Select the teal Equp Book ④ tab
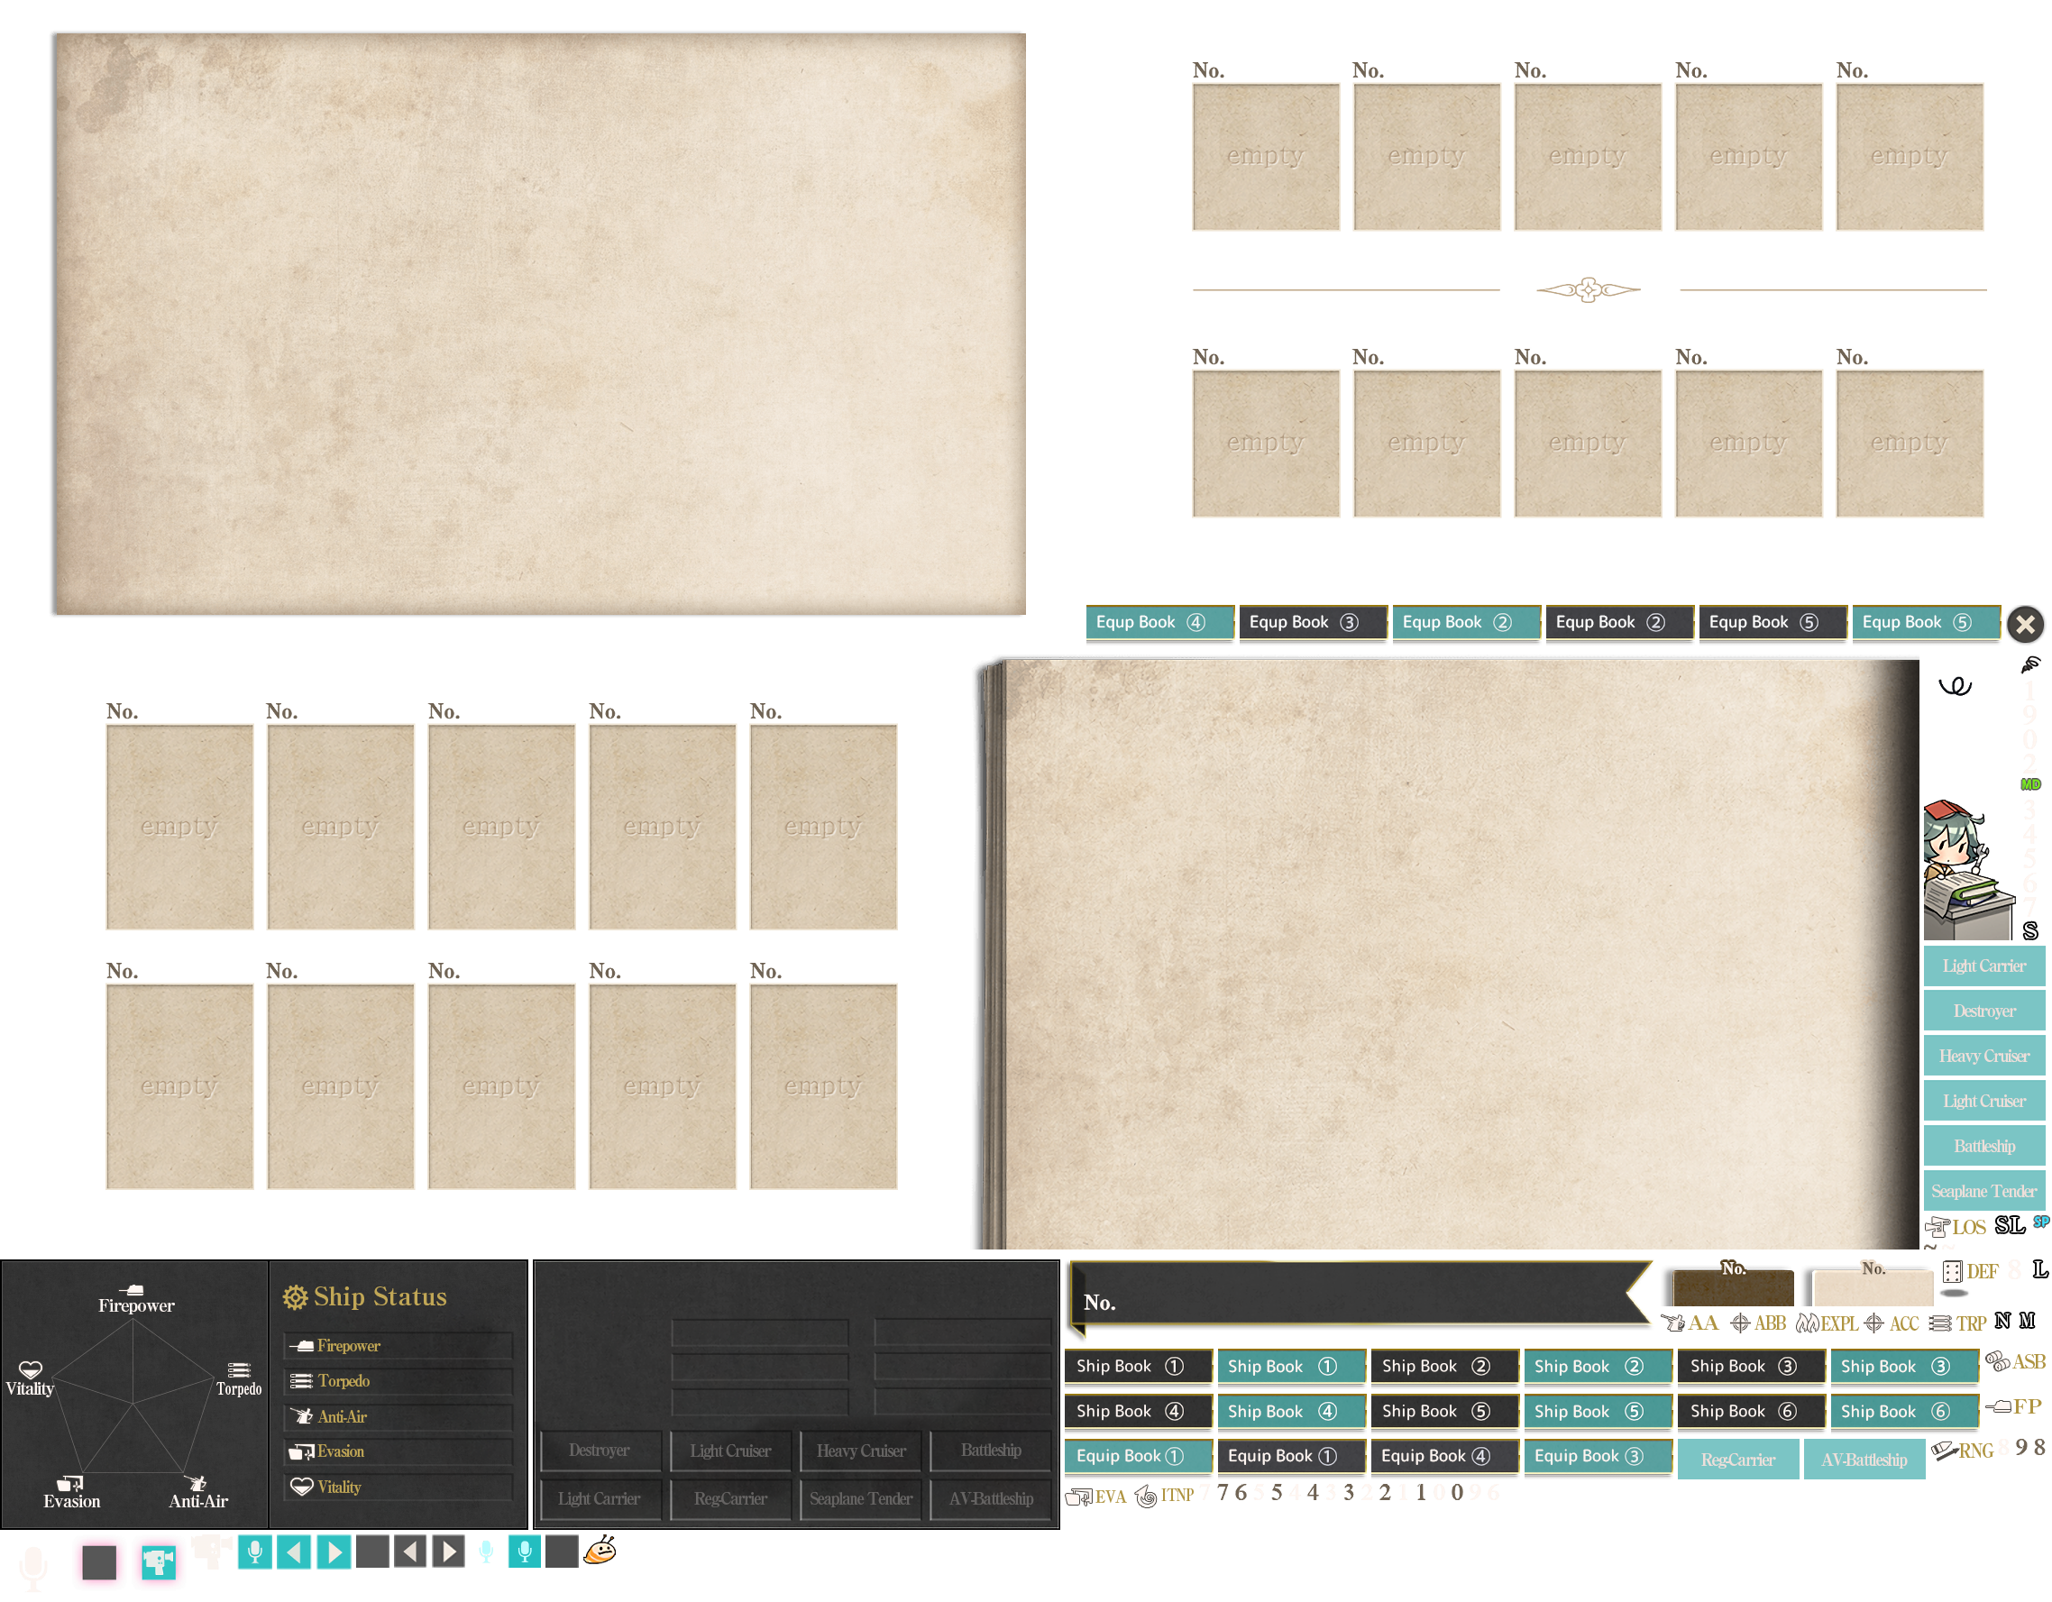Image resolution: width=2052 pixels, height=1602 pixels. [x=1159, y=622]
